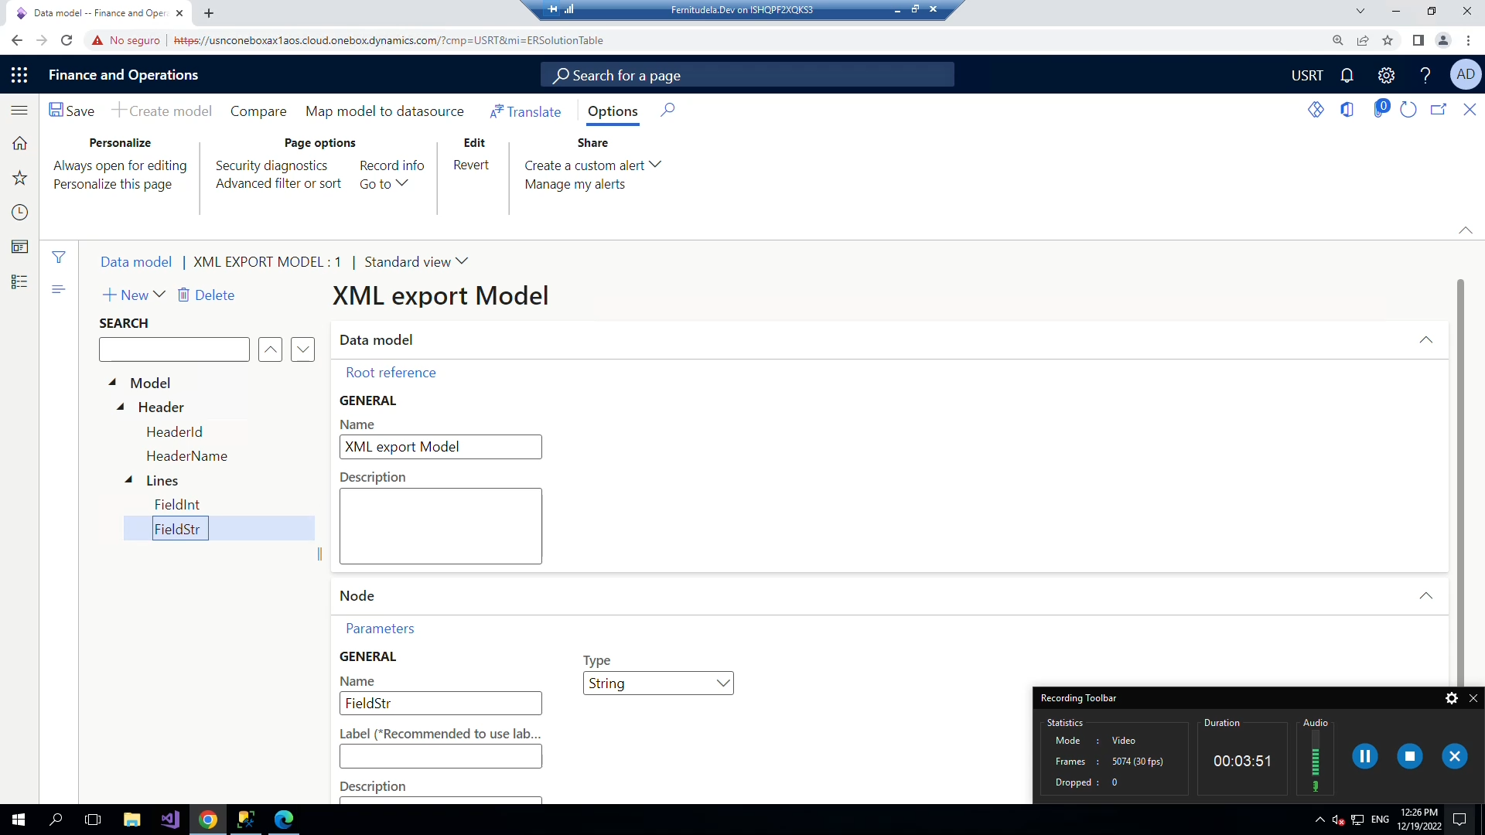This screenshot has width=1485, height=835.
Task: Open the filter pane funnel icon
Action: pyautogui.click(x=59, y=257)
